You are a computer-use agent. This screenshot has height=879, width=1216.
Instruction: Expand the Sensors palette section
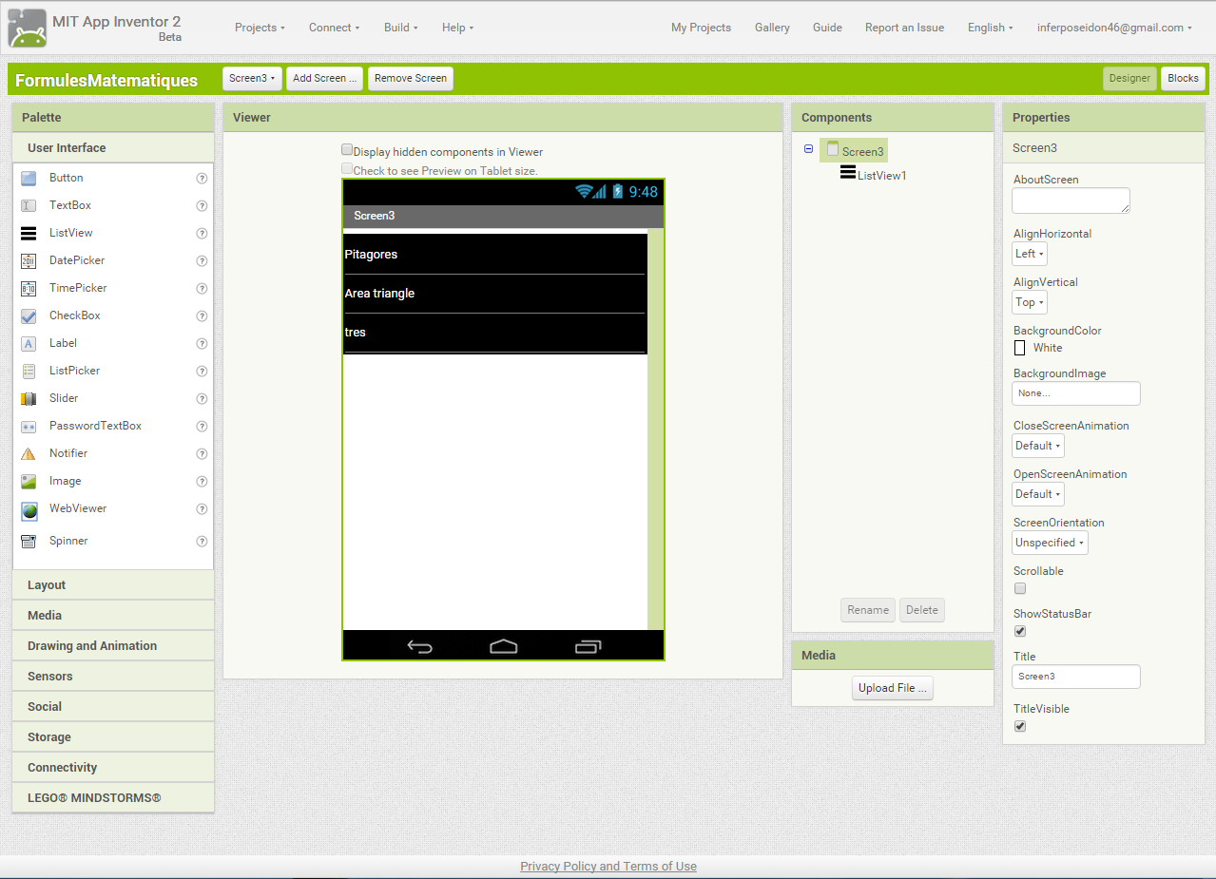pos(113,677)
